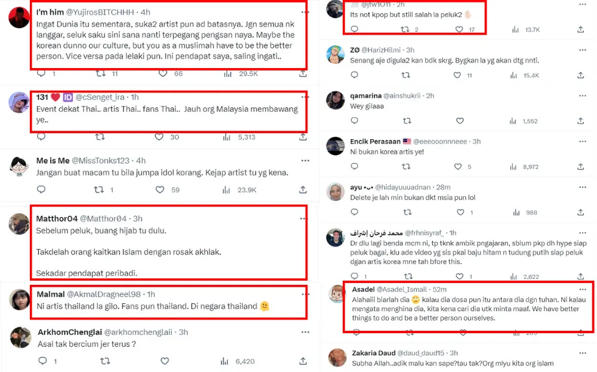Viewport: 597px width, 372px height.
Task: Reply to Me is Me's tweet
Action: tap(41, 190)
